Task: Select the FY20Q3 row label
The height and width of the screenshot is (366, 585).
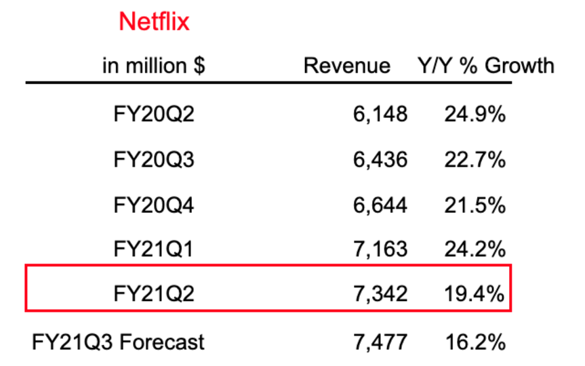Action: click(x=154, y=160)
